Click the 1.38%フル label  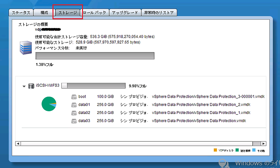[44, 65]
